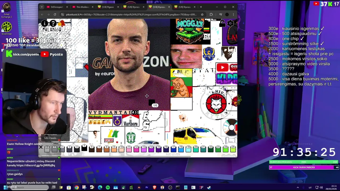
Task: Open Exiled Exchange 2 desktop icon
Action: [x=7, y=11]
